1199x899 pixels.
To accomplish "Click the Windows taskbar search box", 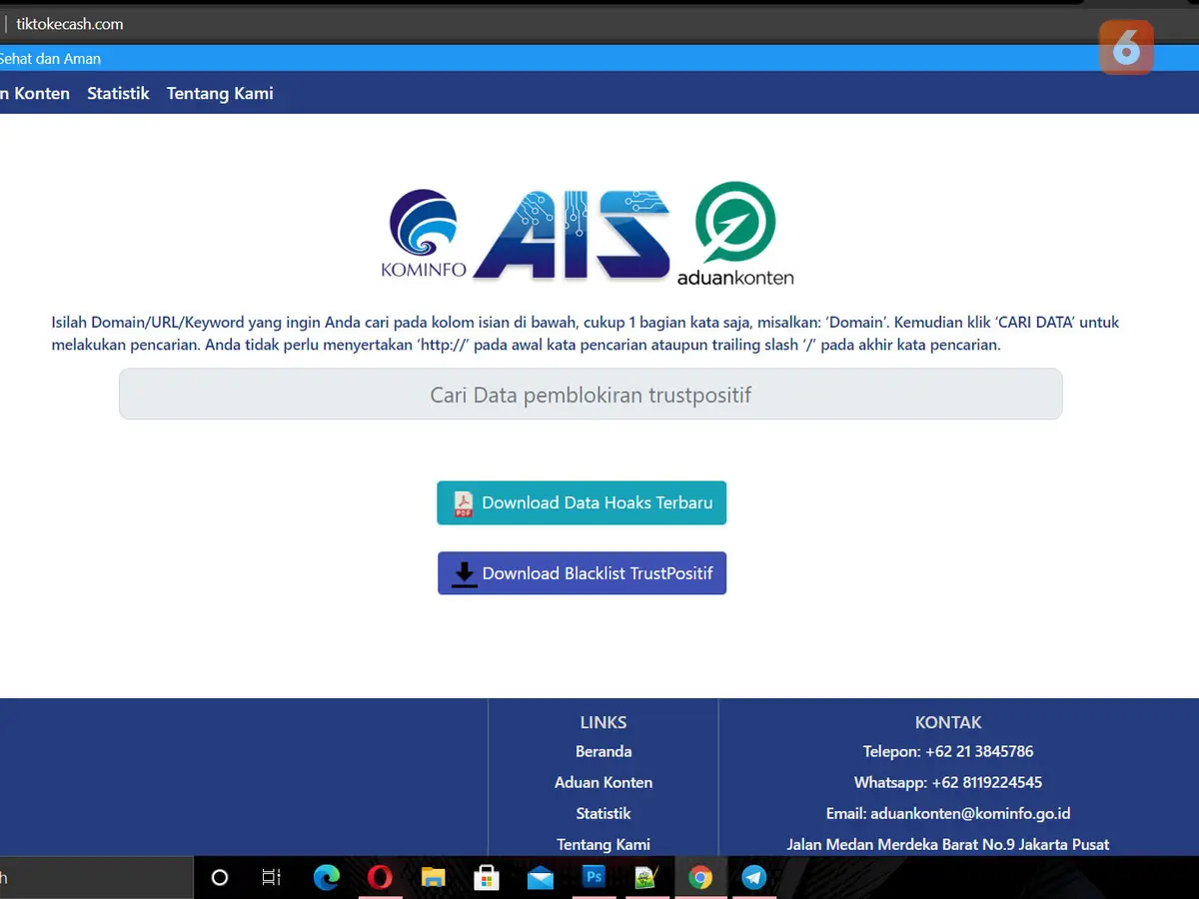I will tap(96, 878).
